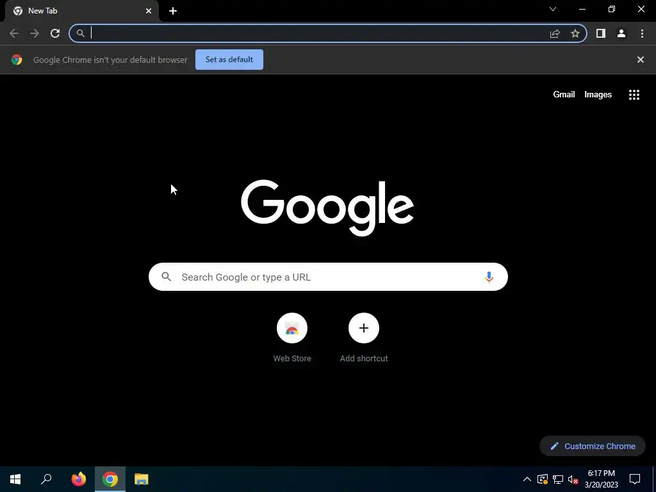This screenshot has height=492, width=656.
Task: Open the side panel icon
Action: click(x=601, y=33)
